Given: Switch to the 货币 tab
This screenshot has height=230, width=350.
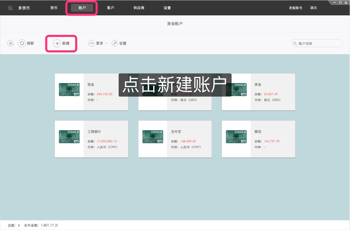Looking at the screenshot, I should coord(54,8).
